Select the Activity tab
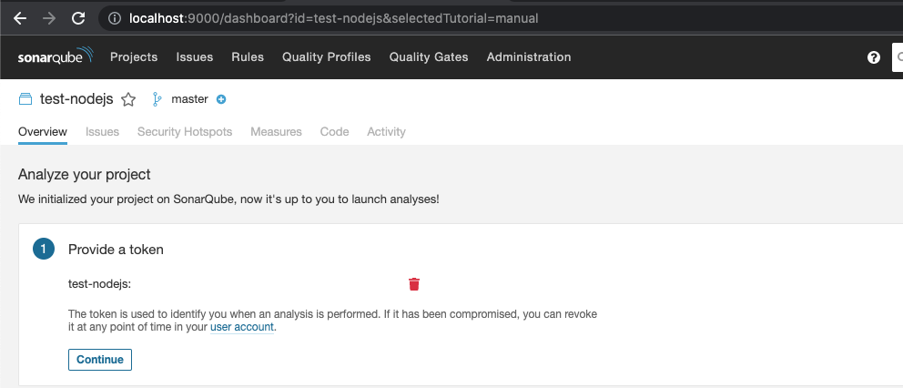 pos(387,132)
